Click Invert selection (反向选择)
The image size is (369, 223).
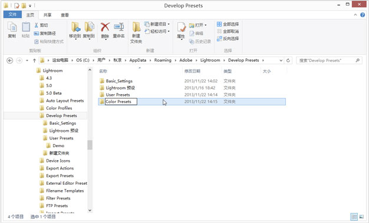[228, 38]
